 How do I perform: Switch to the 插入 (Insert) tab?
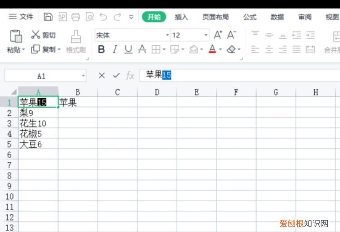point(181,17)
